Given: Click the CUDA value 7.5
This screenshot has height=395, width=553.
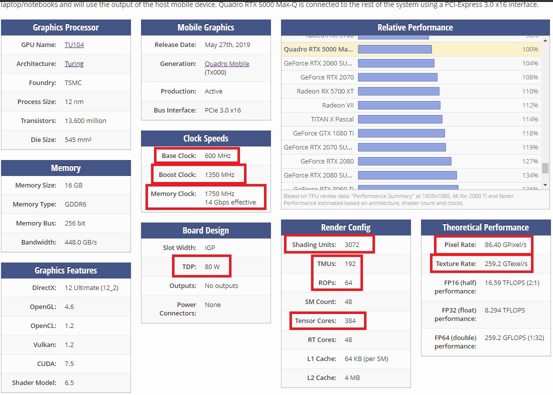Looking at the screenshot, I should [x=69, y=364].
